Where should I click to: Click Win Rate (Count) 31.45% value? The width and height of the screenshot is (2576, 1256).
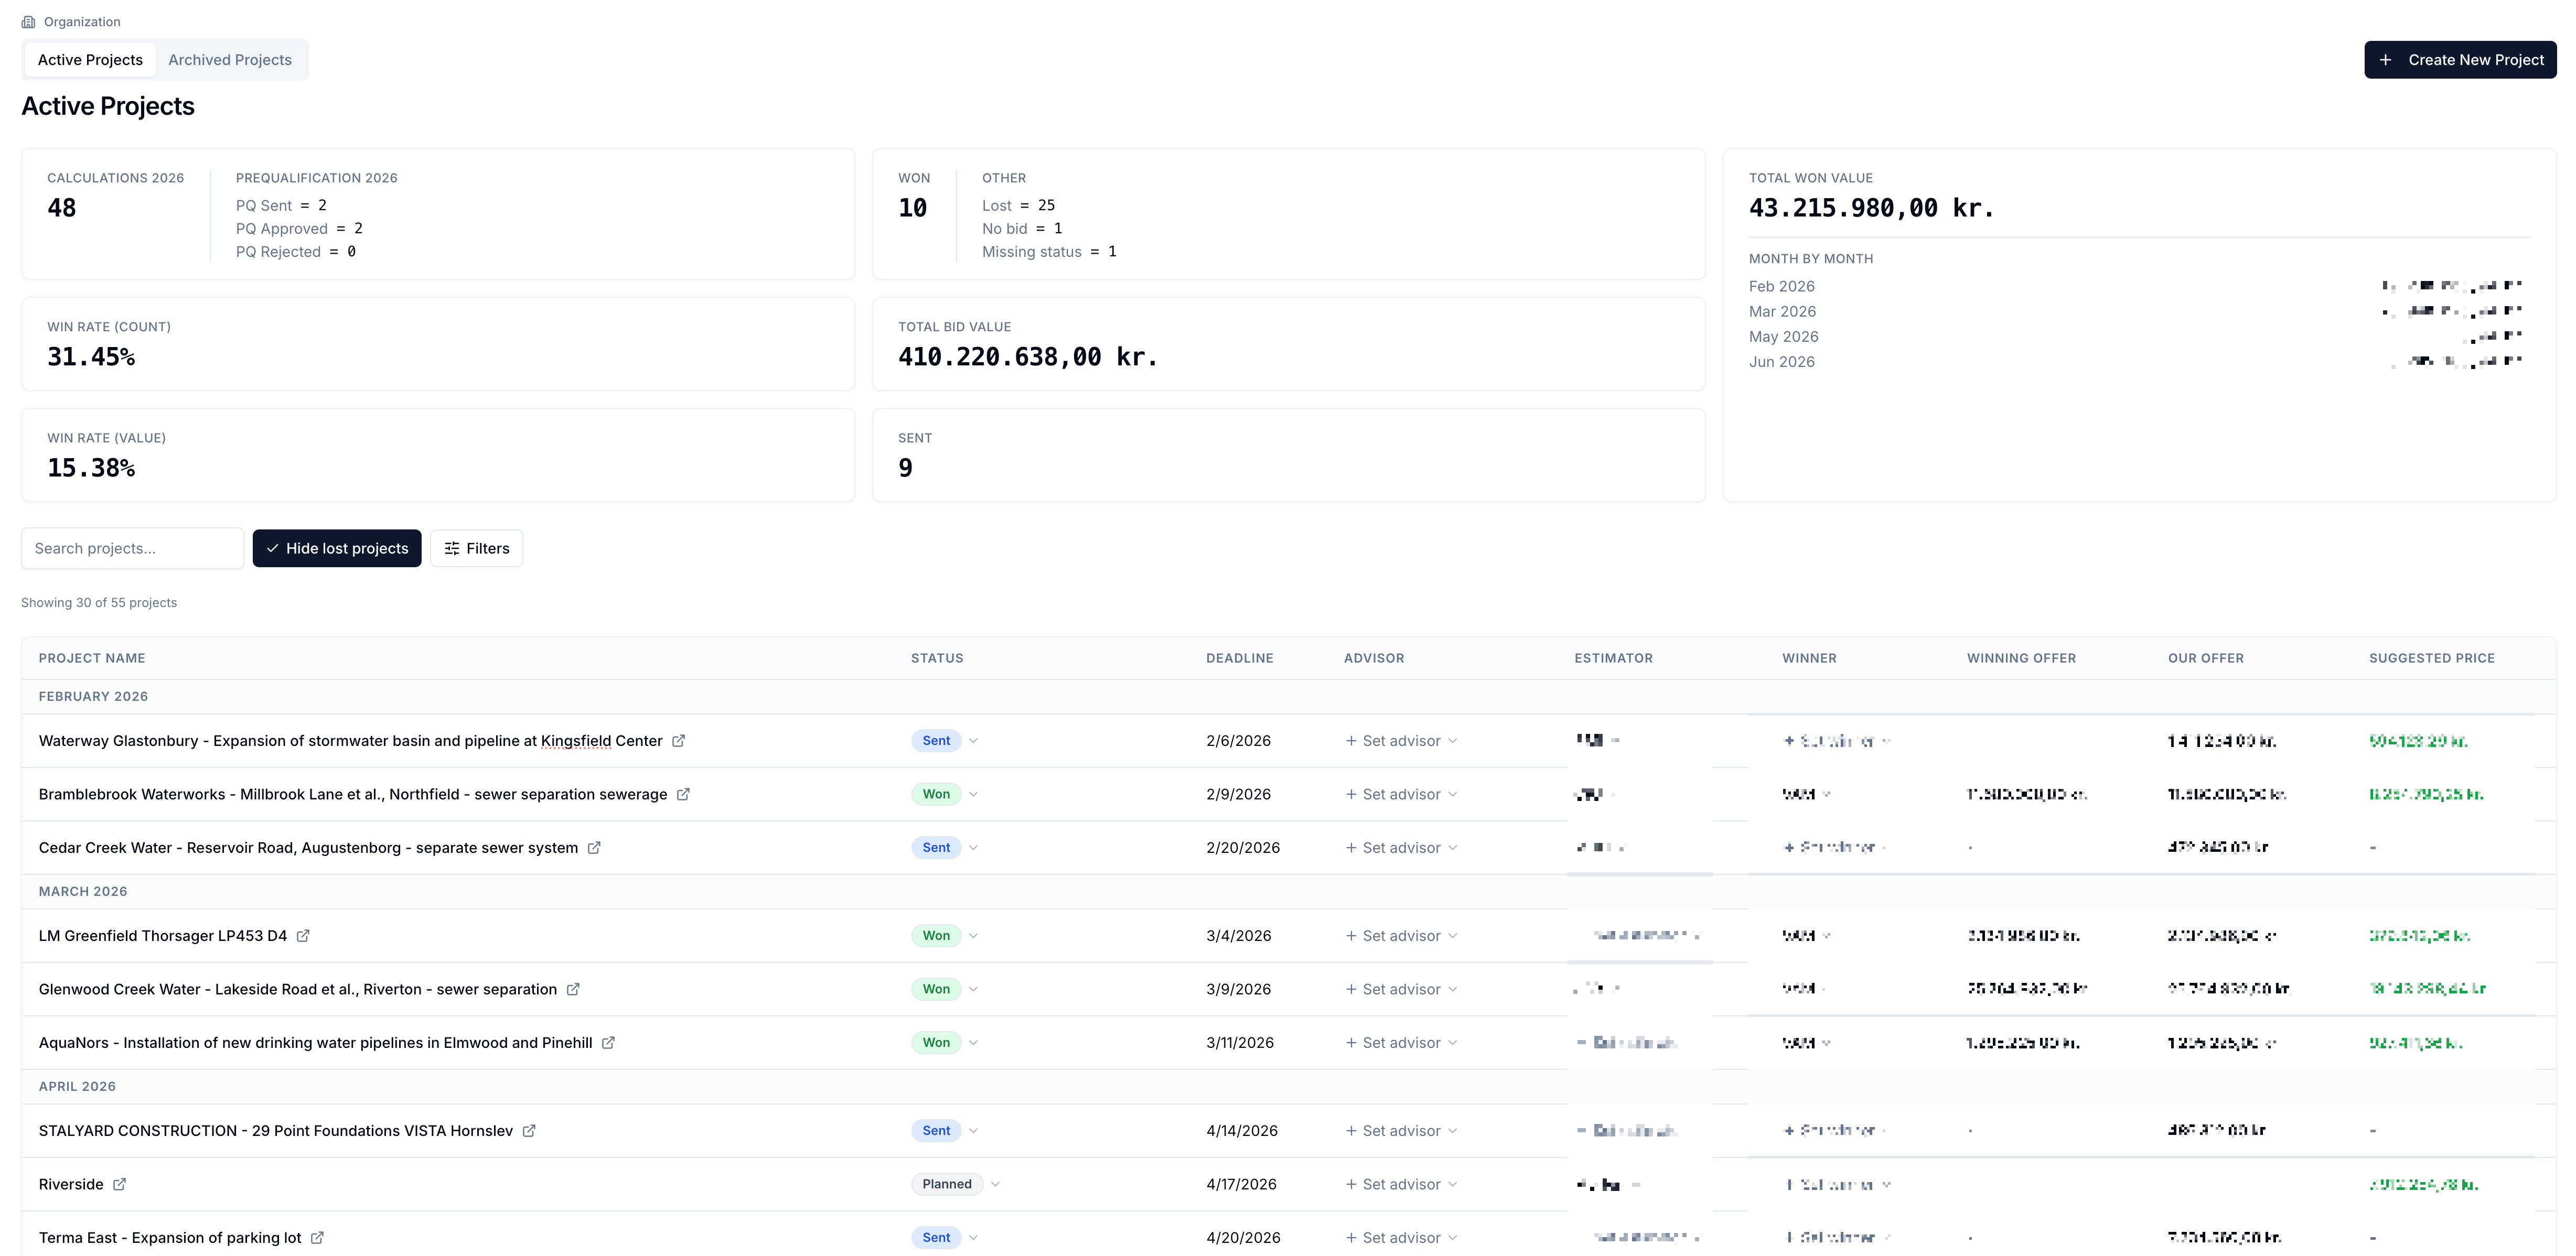point(91,356)
